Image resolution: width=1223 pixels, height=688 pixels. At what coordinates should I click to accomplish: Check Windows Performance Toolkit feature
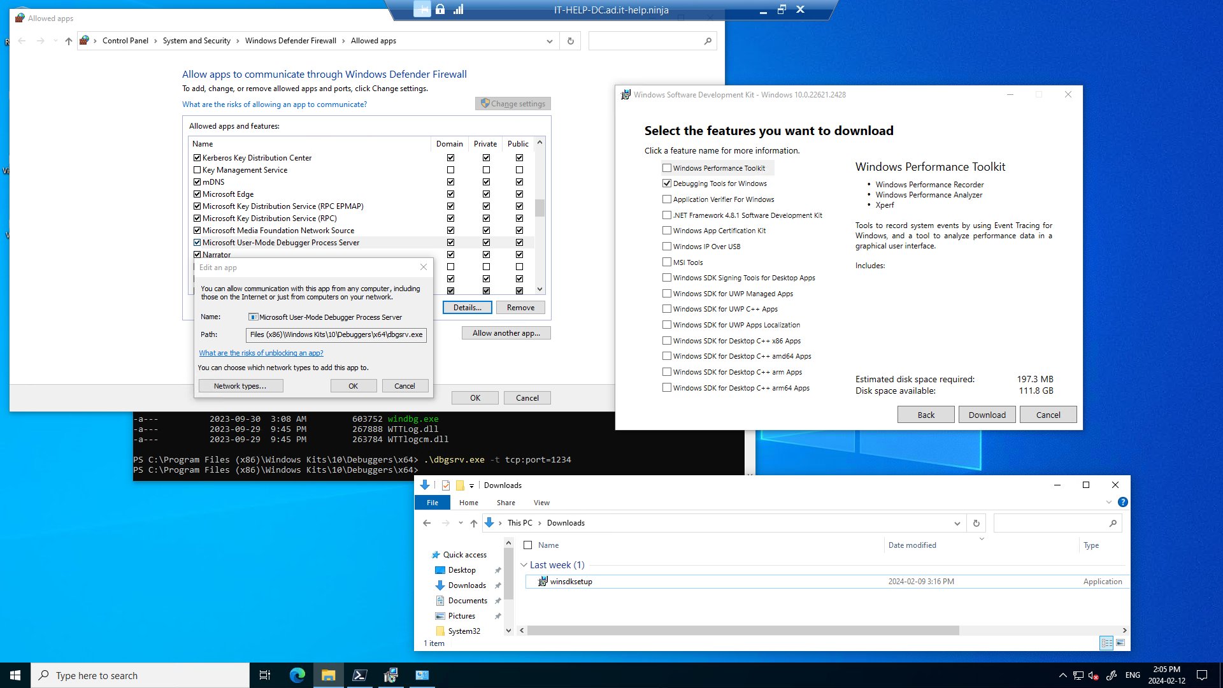(x=667, y=168)
